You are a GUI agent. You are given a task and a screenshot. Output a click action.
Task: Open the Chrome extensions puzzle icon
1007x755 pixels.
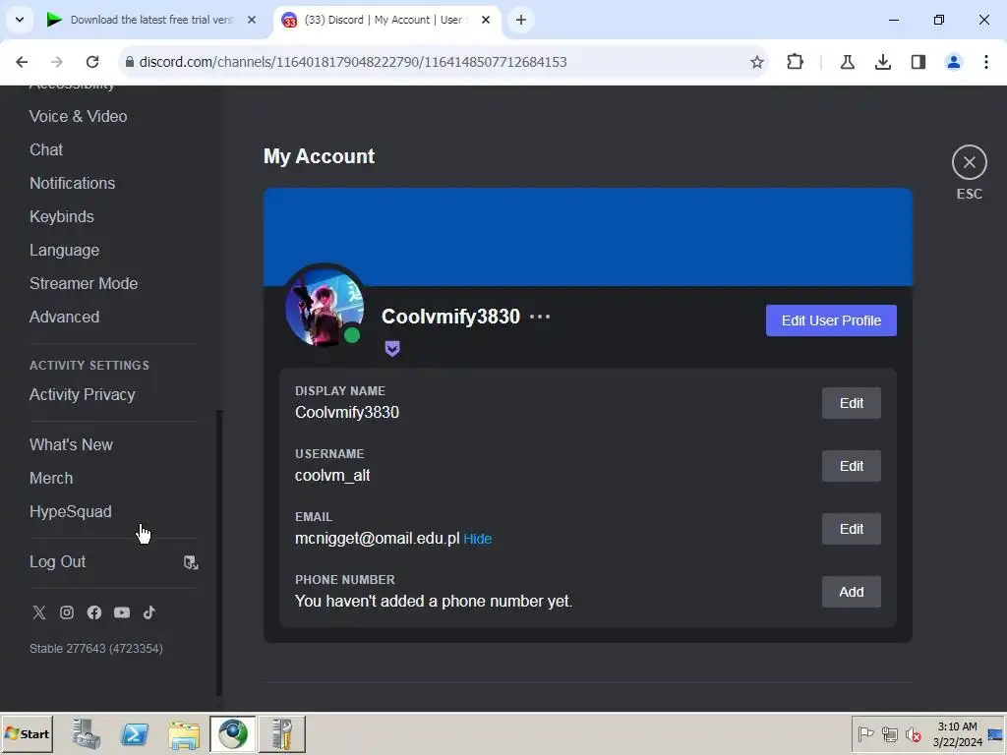pyautogui.click(x=795, y=62)
